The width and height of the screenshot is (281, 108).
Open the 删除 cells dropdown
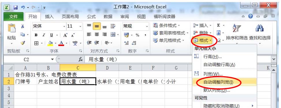[211, 33]
